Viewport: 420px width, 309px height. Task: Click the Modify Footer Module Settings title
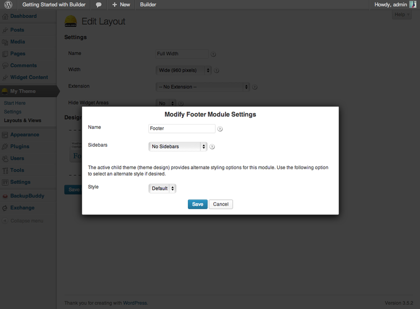tap(211, 115)
